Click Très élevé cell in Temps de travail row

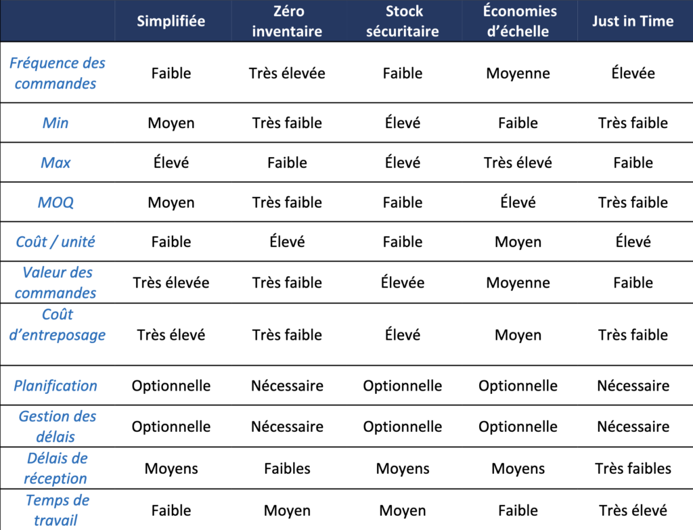[x=633, y=510]
